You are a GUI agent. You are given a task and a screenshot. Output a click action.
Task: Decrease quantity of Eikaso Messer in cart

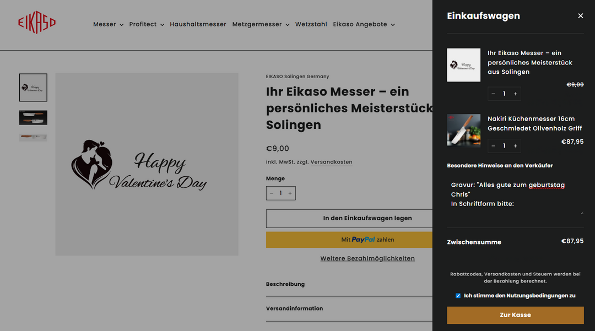click(493, 94)
